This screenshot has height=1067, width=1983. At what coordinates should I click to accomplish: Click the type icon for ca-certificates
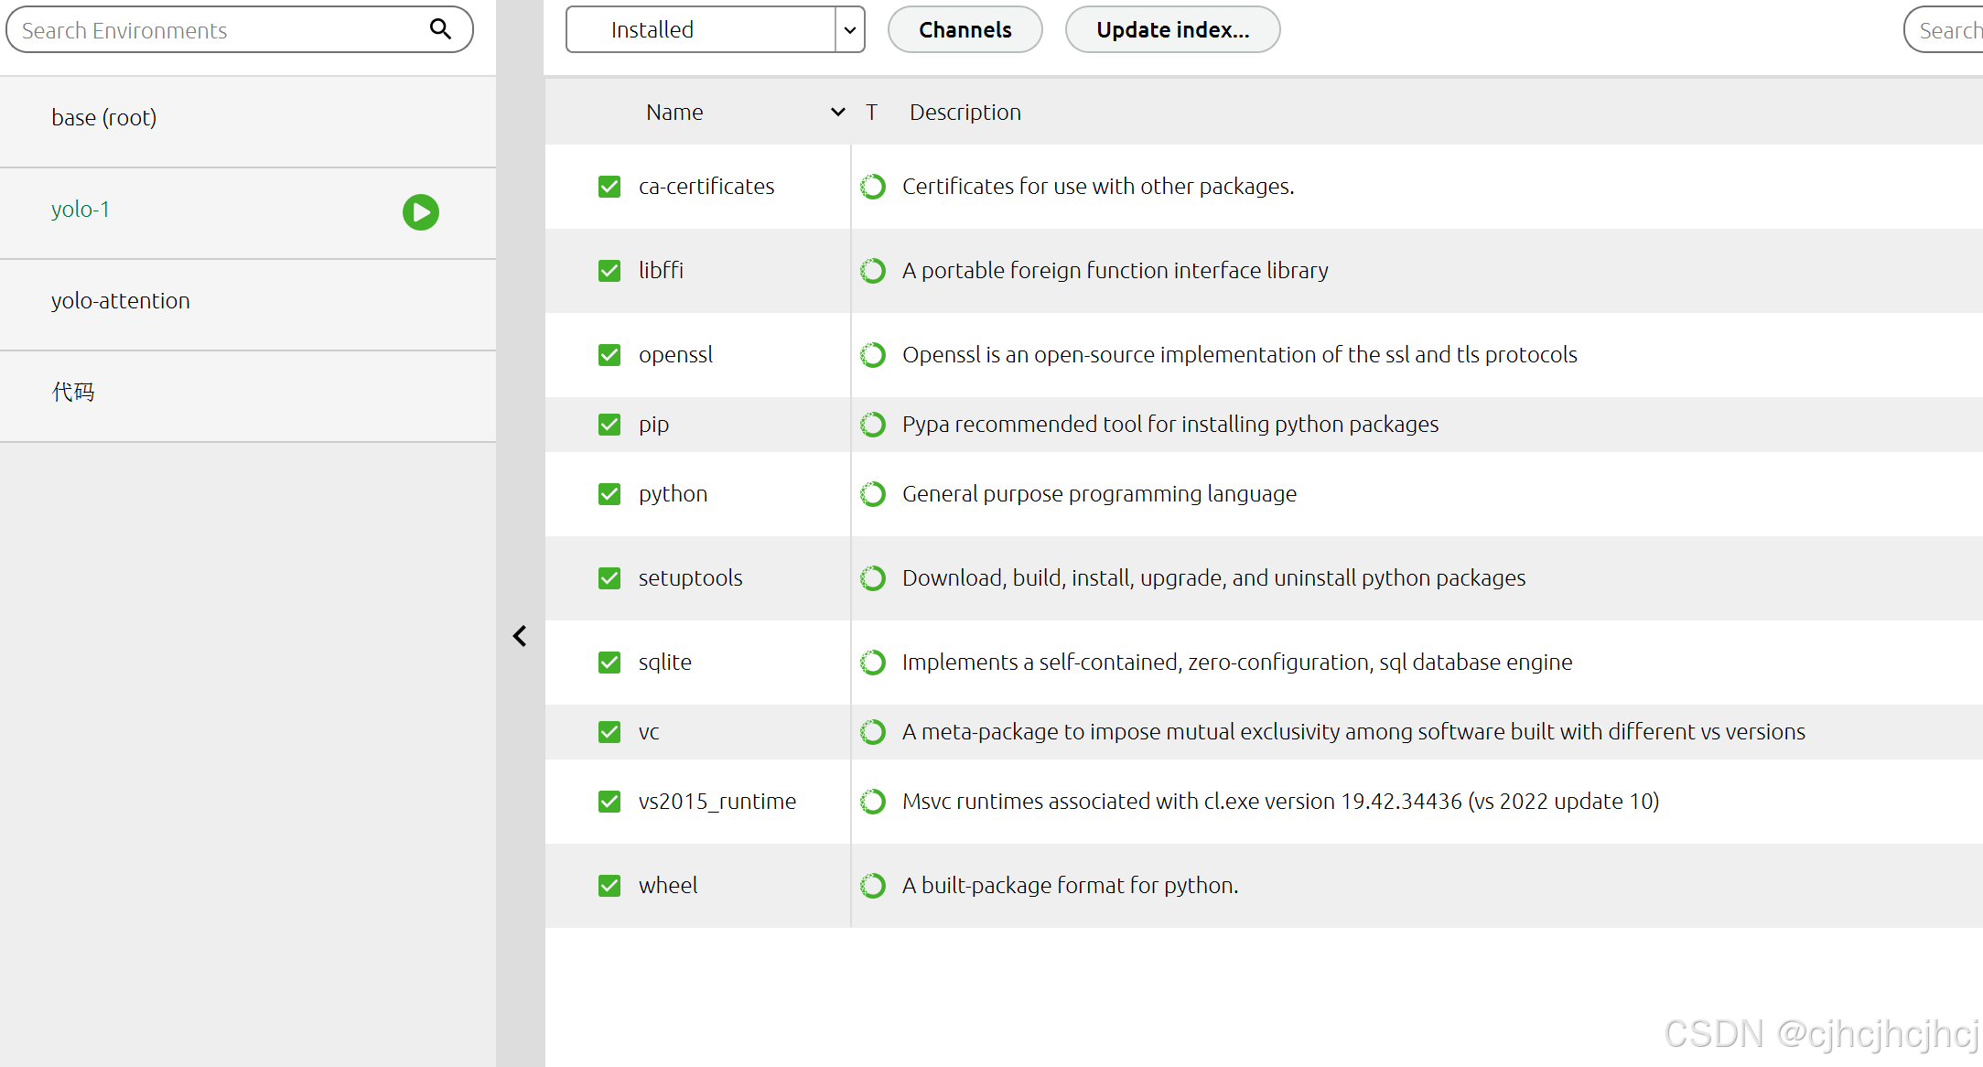coord(873,187)
